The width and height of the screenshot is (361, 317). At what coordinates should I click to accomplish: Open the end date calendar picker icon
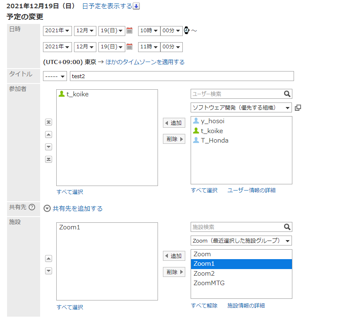pos(129,47)
